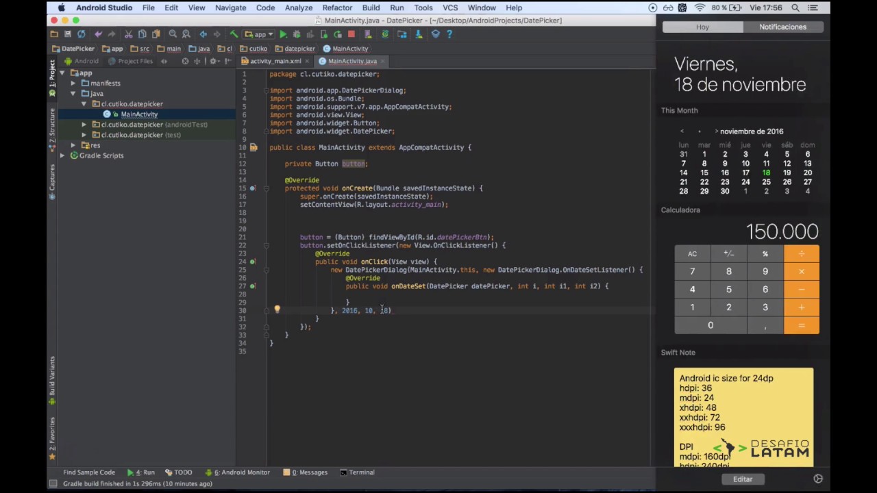Screen dimensions: 877x493
Task: Click the Synchronize toolbar icon
Action: coord(82,34)
